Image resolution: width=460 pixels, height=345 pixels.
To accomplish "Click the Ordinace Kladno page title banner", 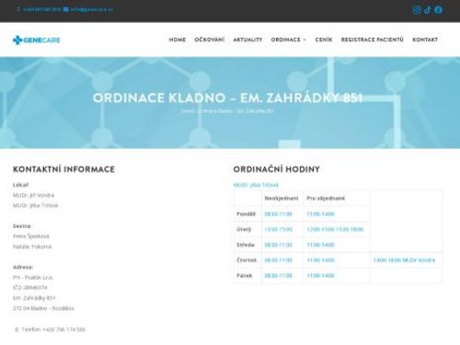I will click(x=227, y=98).
